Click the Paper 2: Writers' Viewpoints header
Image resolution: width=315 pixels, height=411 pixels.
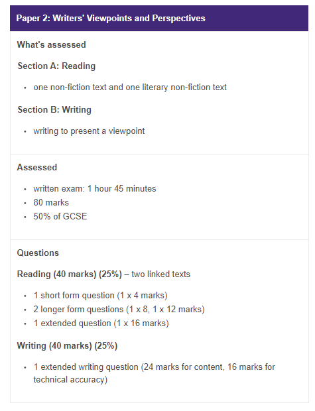[111, 19]
